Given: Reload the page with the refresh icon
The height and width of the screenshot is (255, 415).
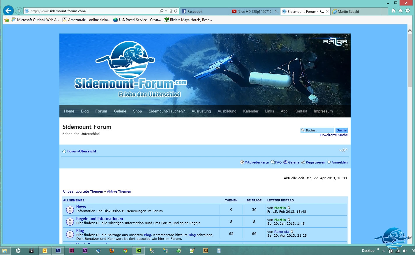Looking at the screenshot, I should point(176,11).
